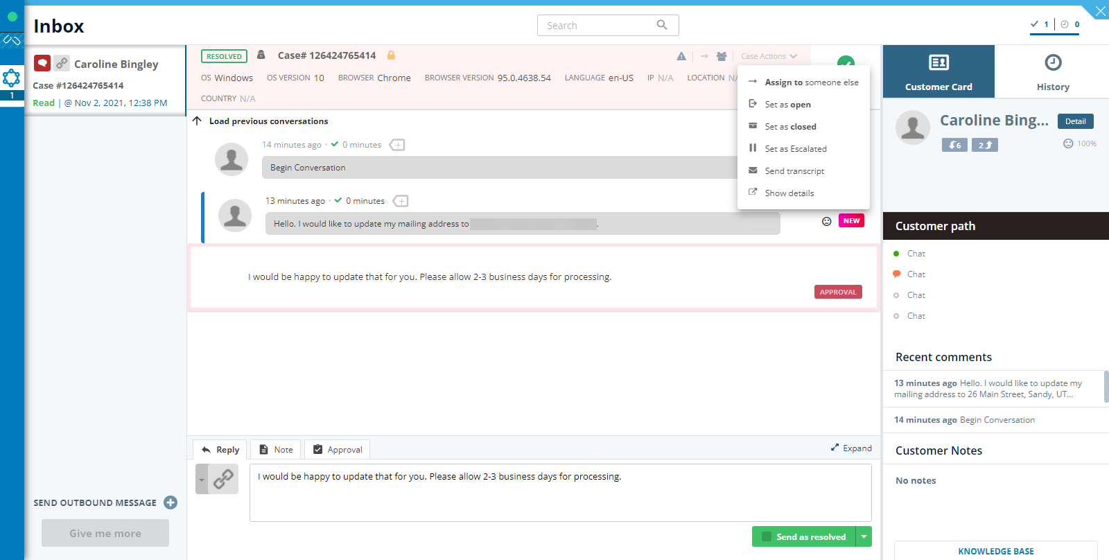The width and height of the screenshot is (1109, 560).
Task: Click the outgoing count badge showing 2
Action: click(x=985, y=145)
